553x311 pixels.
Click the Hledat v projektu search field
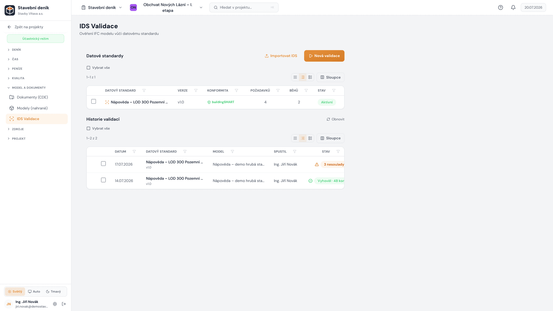pos(244,7)
